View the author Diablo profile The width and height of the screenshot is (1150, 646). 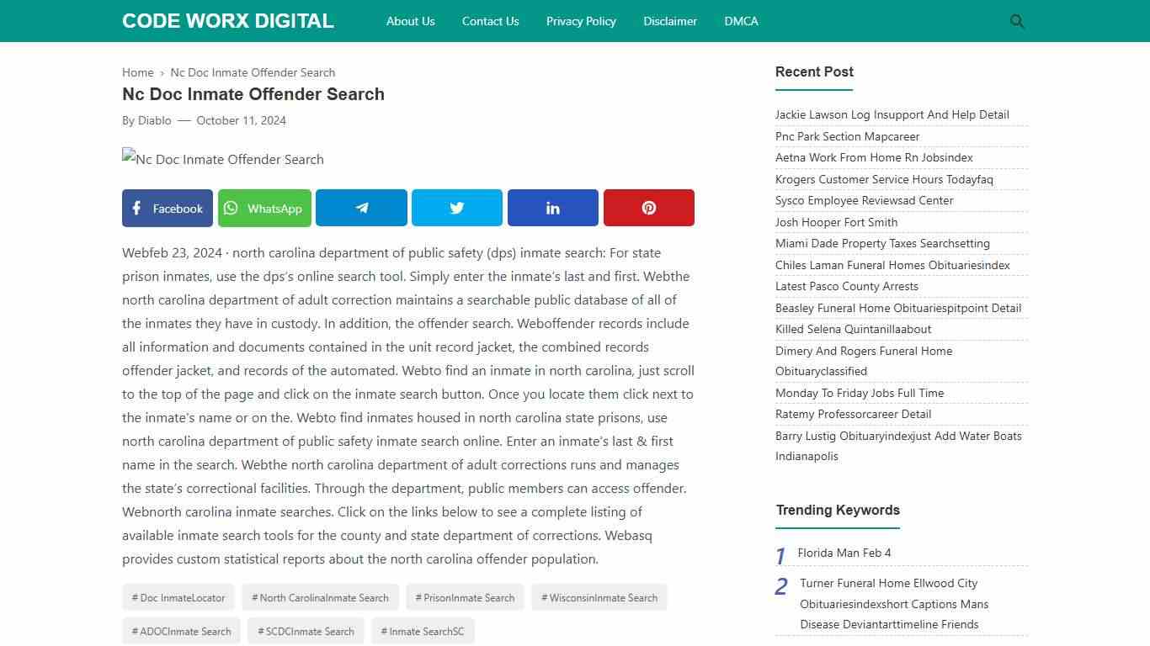point(155,120)
